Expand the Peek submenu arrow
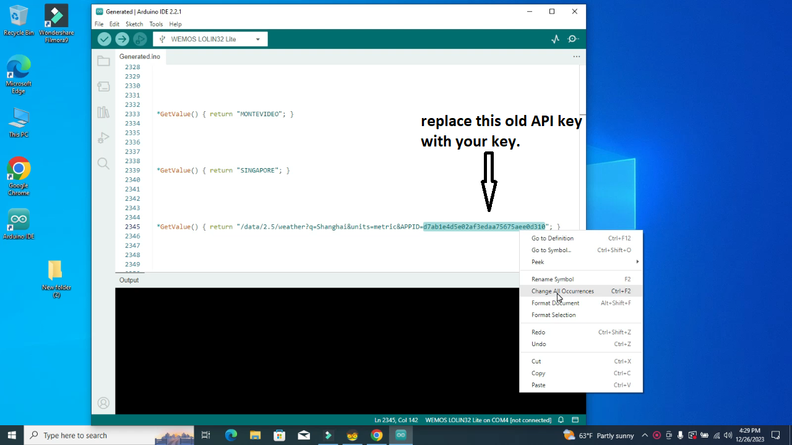 point(637,262)
